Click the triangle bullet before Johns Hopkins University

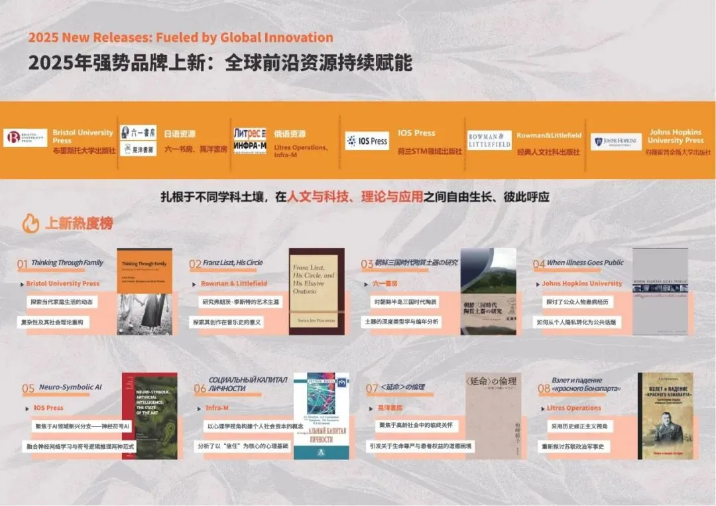click(538, 284)
